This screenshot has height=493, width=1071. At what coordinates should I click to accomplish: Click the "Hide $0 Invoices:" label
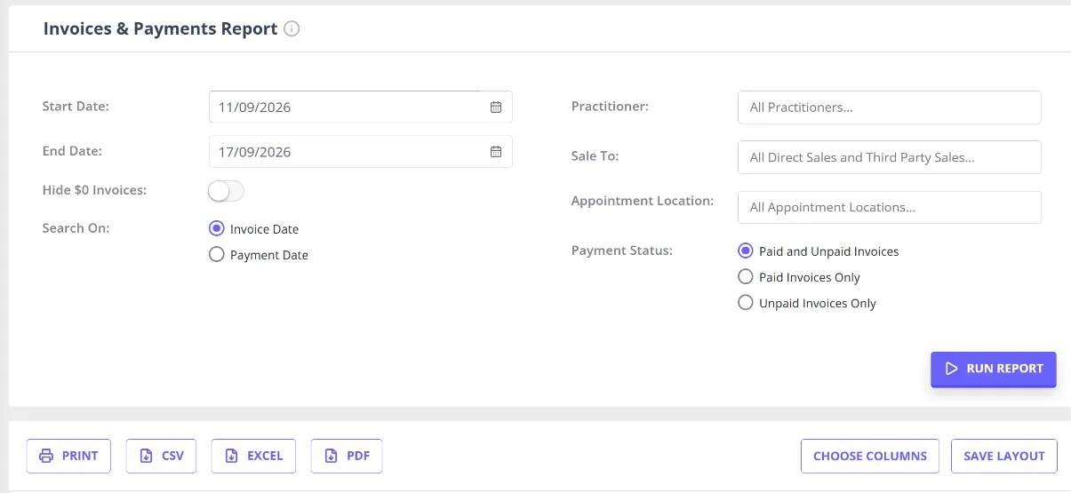click(x=94, y=189)
